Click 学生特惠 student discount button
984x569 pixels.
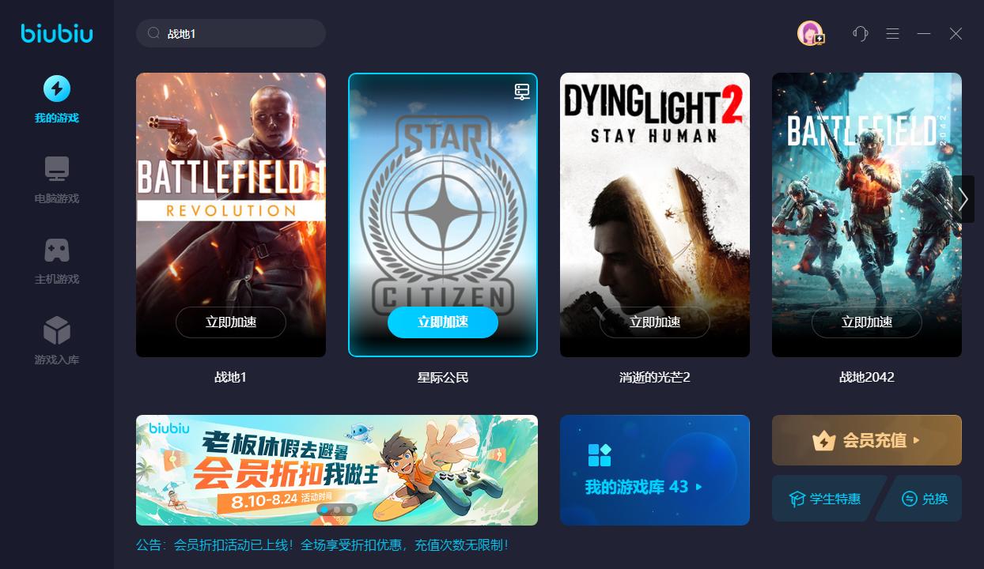click(826, 499)
